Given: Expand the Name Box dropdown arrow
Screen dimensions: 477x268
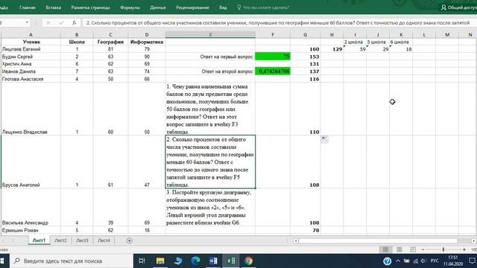Looking at the screenshot, I should tap(27, 22).
